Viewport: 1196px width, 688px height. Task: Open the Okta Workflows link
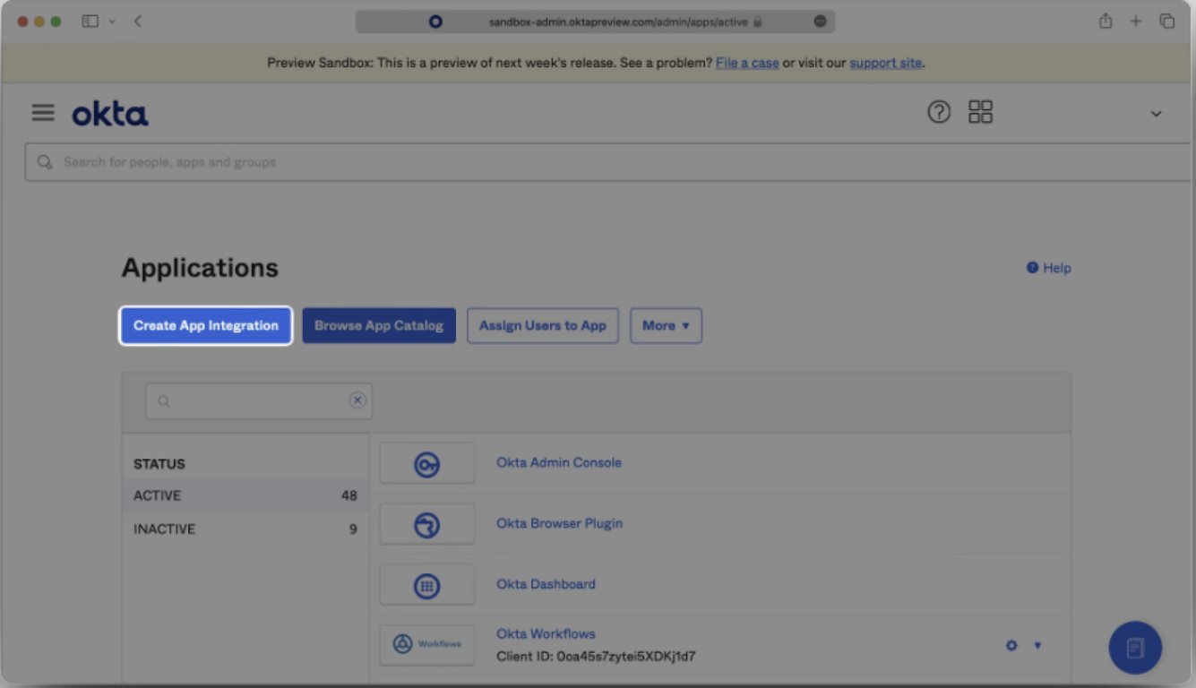(x=546, y=634)
